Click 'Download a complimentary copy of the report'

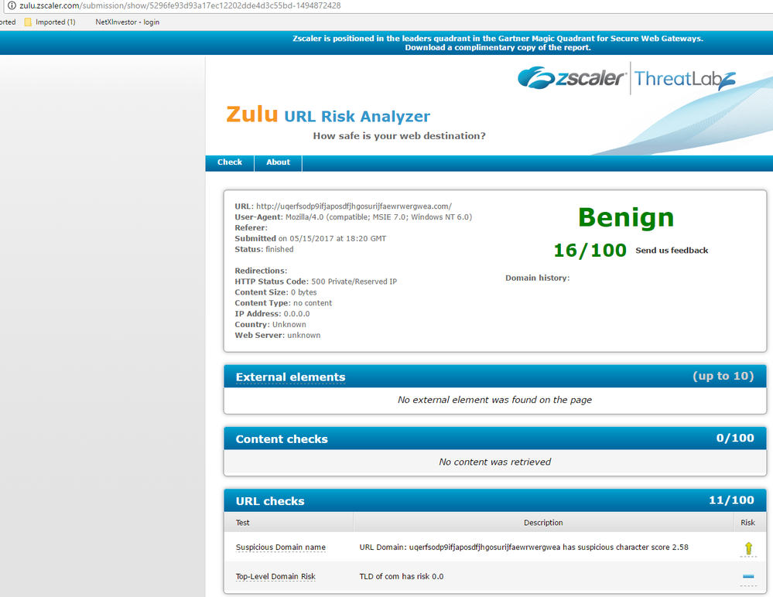point(498,47)
